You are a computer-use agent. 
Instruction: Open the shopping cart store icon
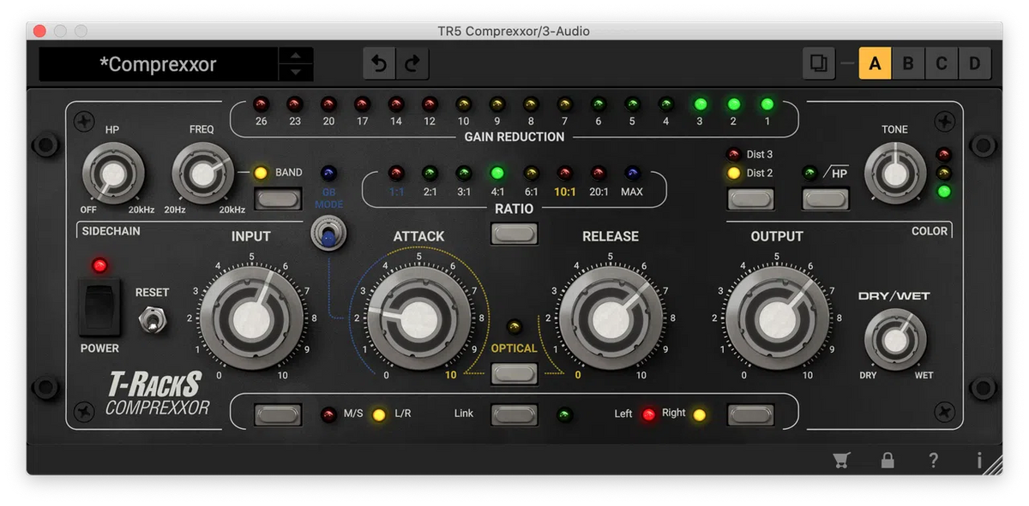click(842, 460)
